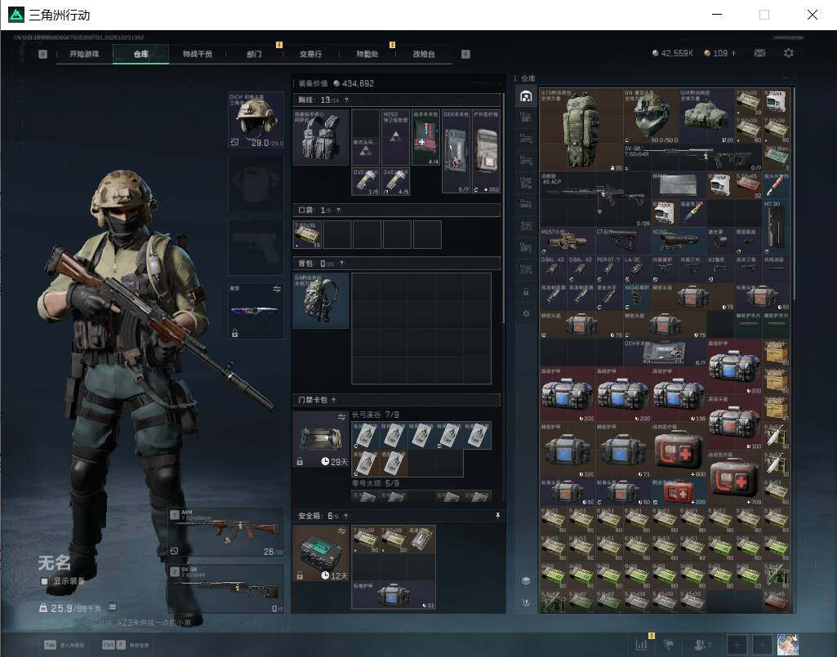837x657 pixels.
Task: Open the 部门 tab
Action: (254, 54)
